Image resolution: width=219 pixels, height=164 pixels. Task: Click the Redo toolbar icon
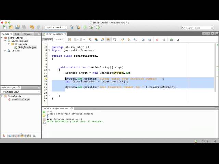pos(38,27)
